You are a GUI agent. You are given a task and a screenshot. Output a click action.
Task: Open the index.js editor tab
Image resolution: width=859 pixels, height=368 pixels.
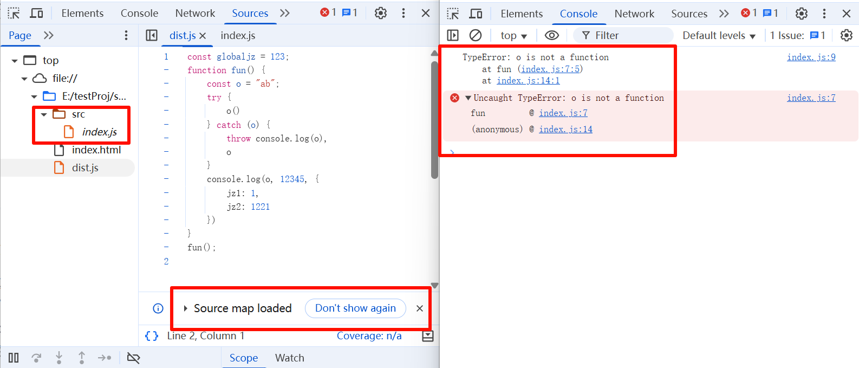238,35
